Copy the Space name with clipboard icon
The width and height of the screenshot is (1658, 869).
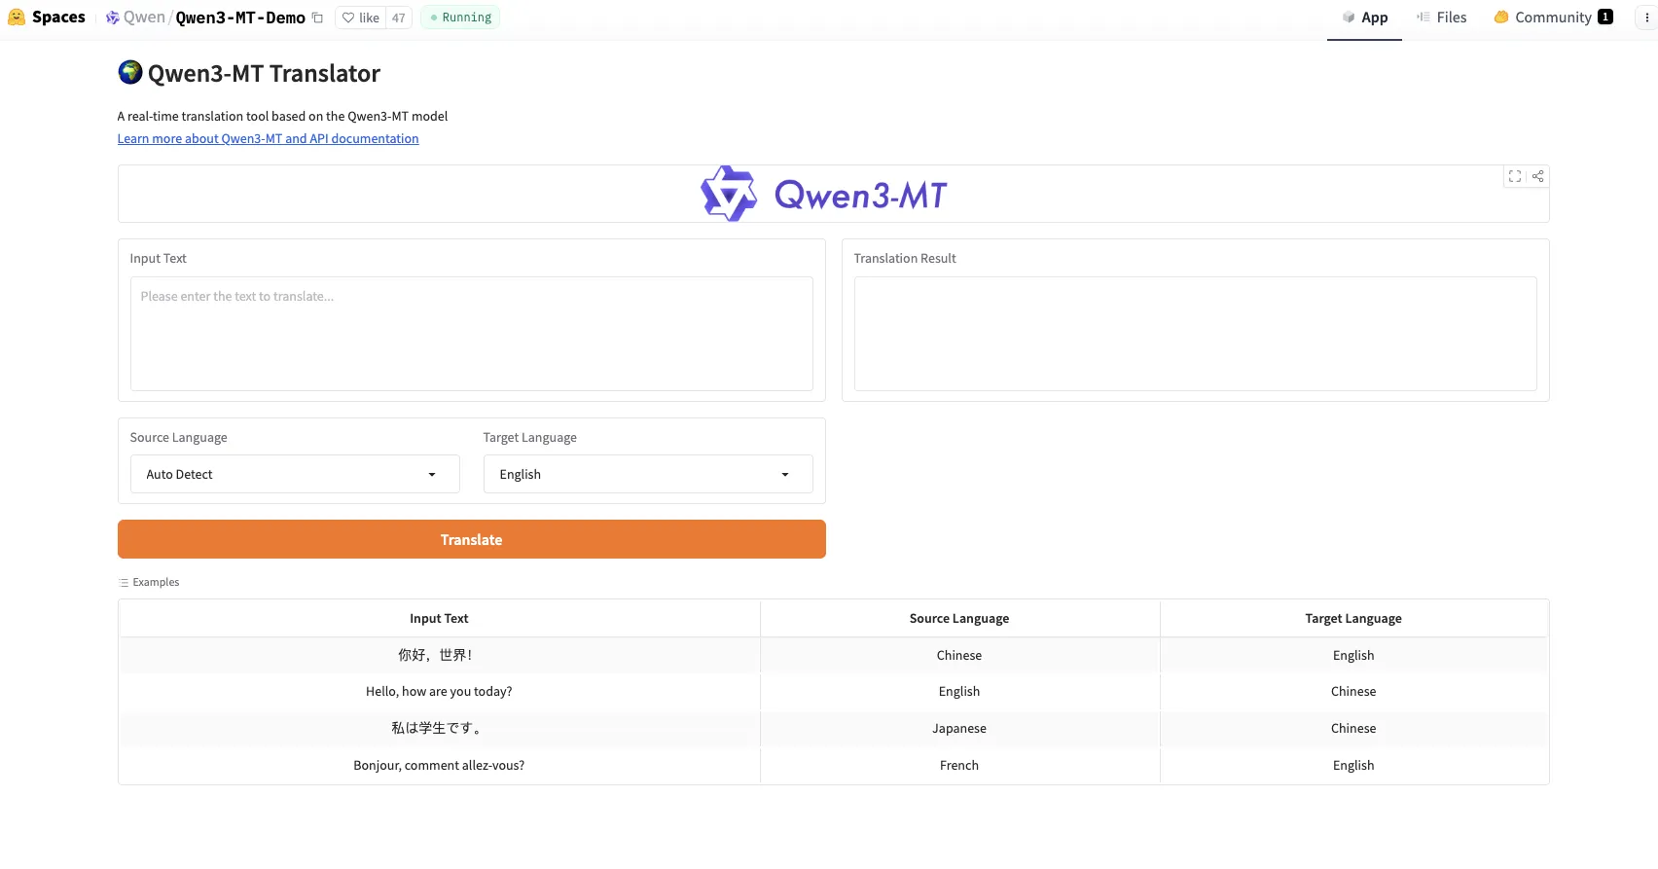tap(317, 18)
